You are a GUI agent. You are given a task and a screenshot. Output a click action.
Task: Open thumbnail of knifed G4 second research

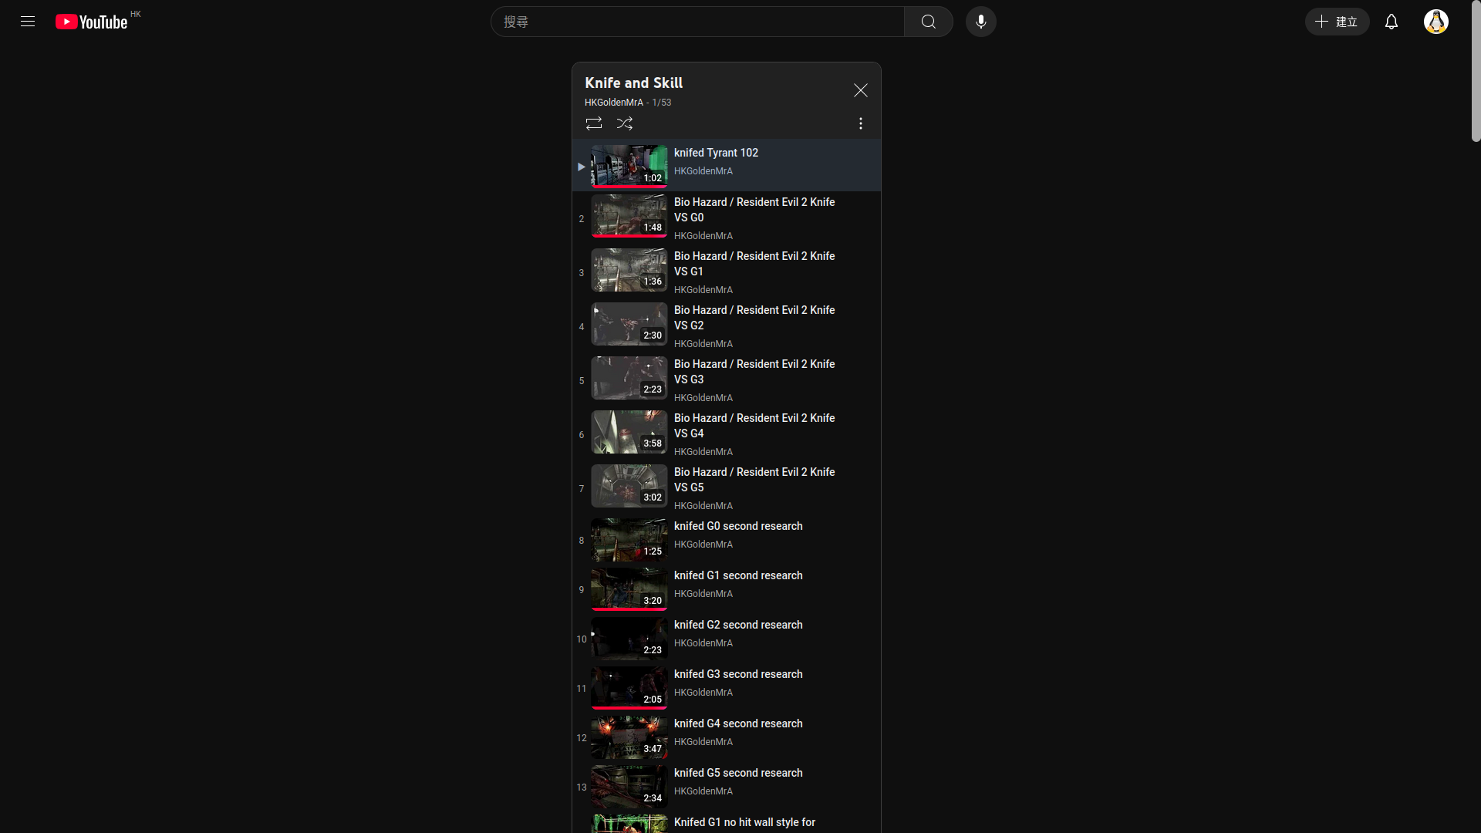[x=629, y=737]
